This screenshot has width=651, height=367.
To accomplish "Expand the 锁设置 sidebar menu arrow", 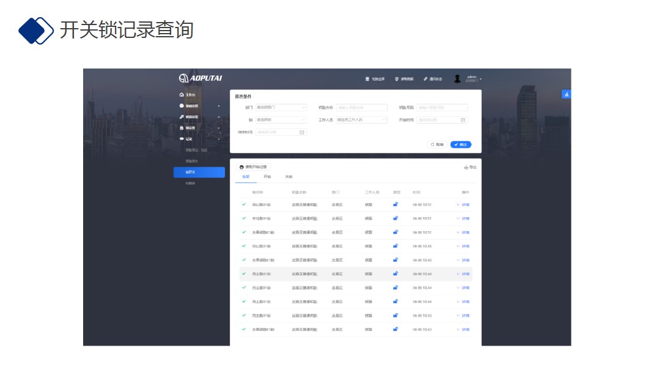I will point(219,128).
